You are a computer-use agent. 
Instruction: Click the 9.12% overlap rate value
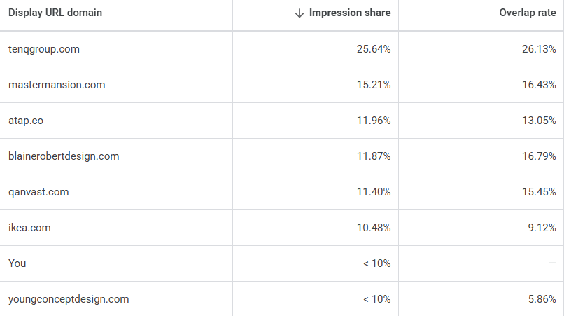[x=542, y=228]
